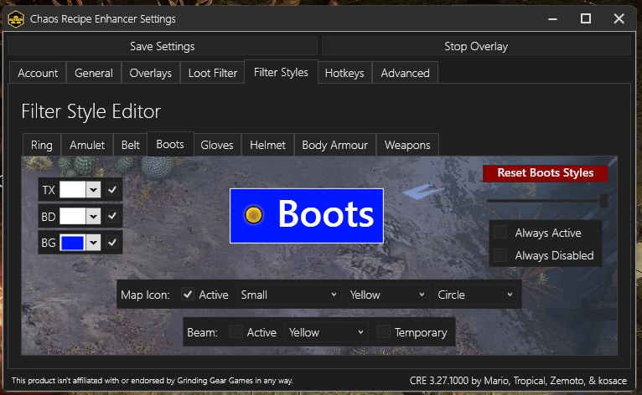Expand the map icon shape dropdown (Circle)
Screen dimensions: 642x395
pos(474,295)
